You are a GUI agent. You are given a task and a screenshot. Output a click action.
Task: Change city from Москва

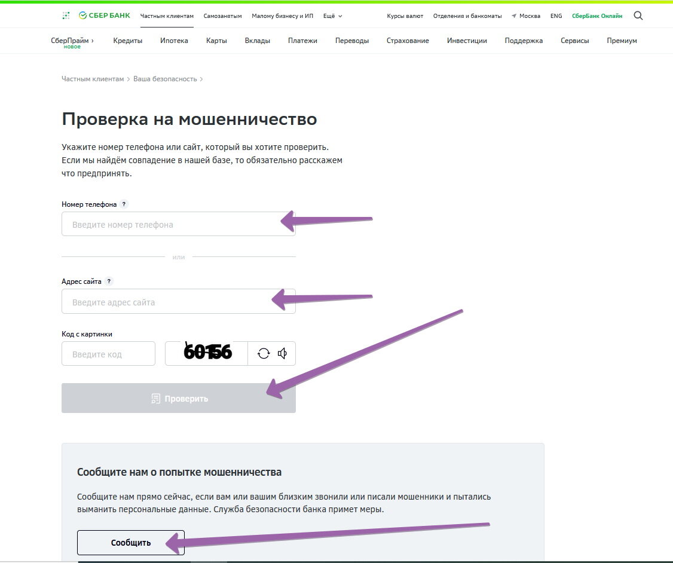(530, 16)
